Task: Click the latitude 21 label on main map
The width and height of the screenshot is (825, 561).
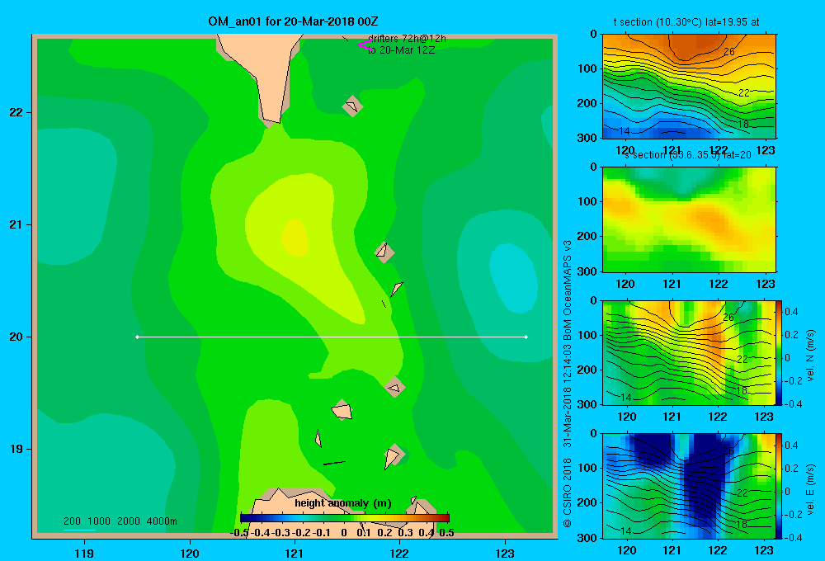Action: [x=16, y=224]
